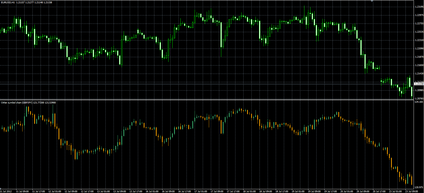Select the 120.975 GBPJPY scale value
The width and height of the screenshot is (424, 193).
tap(419, 187)
